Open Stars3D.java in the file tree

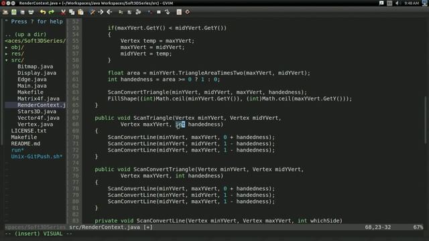click(x=37, y=112)
